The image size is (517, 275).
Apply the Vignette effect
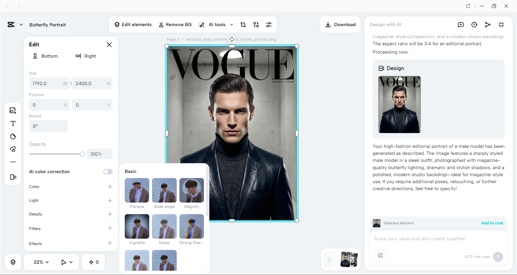click(x=137, y=227)
